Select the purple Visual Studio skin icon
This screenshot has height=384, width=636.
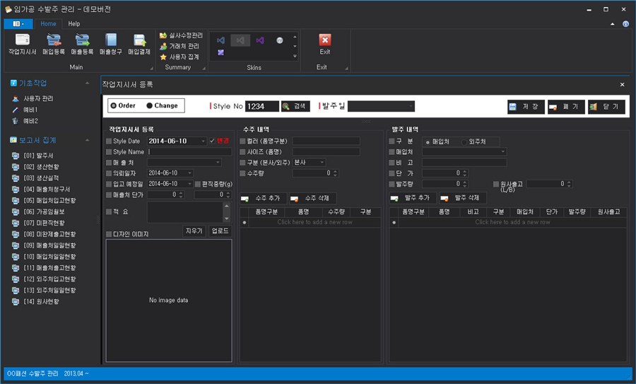pos(260,40)
